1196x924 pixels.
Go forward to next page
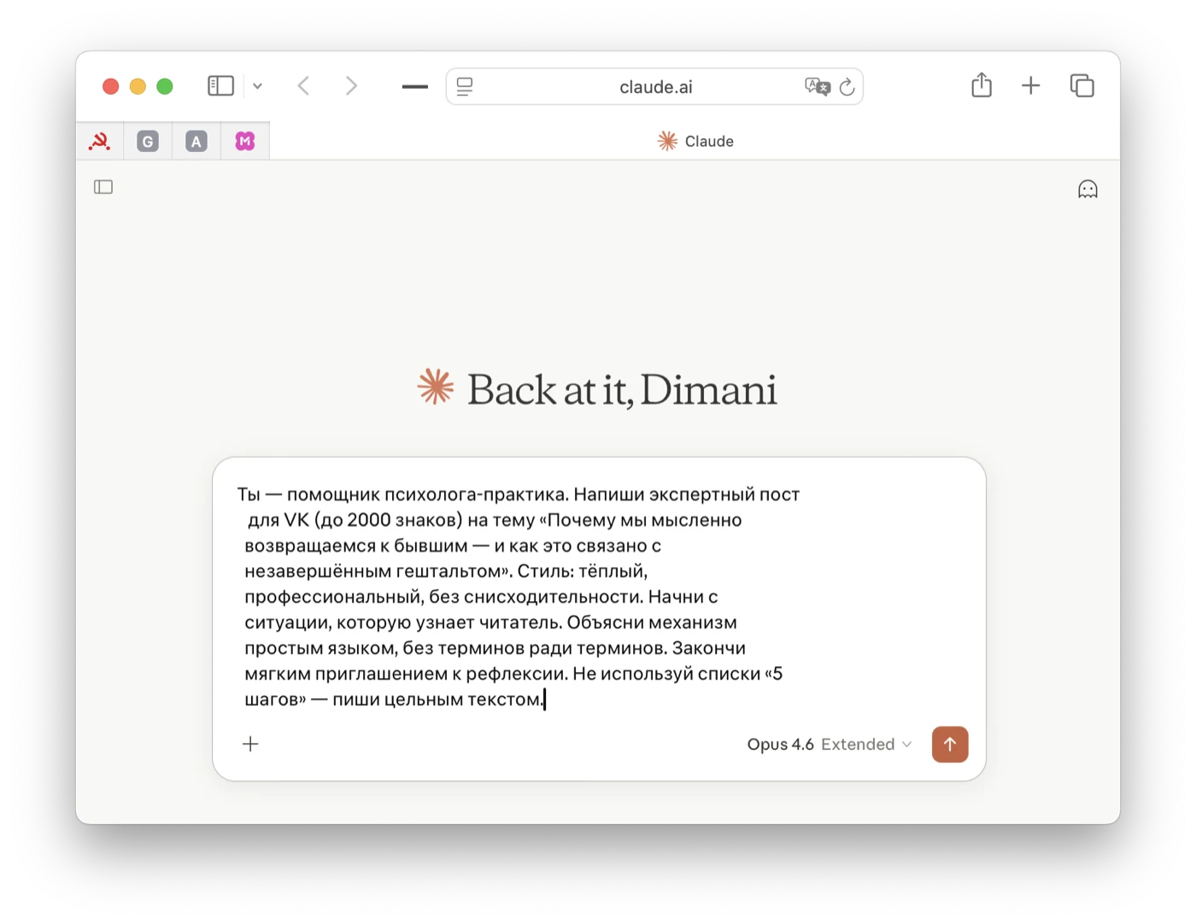351,86
